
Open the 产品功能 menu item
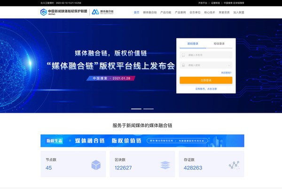(165, 12)
